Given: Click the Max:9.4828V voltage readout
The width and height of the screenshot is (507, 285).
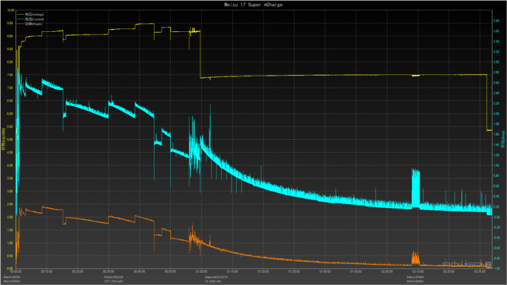Looking at the screenshot, I should [x=12, y=277].
